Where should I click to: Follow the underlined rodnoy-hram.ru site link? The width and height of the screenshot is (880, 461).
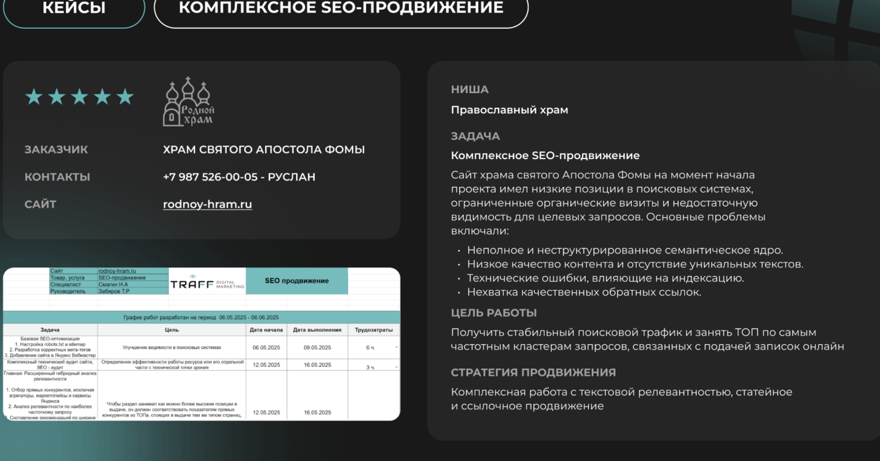pos(207,204)
